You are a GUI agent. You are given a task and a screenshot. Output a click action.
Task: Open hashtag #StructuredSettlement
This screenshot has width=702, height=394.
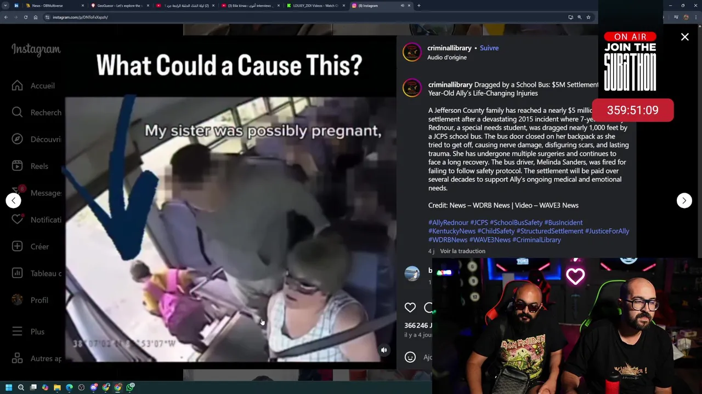[x=550, y=231]
